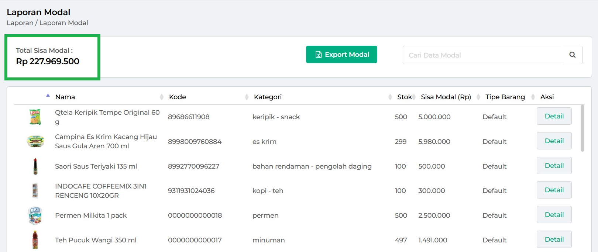View Detail for Teh Pucuk Wangi
The image size is (598, 252).
554,239
